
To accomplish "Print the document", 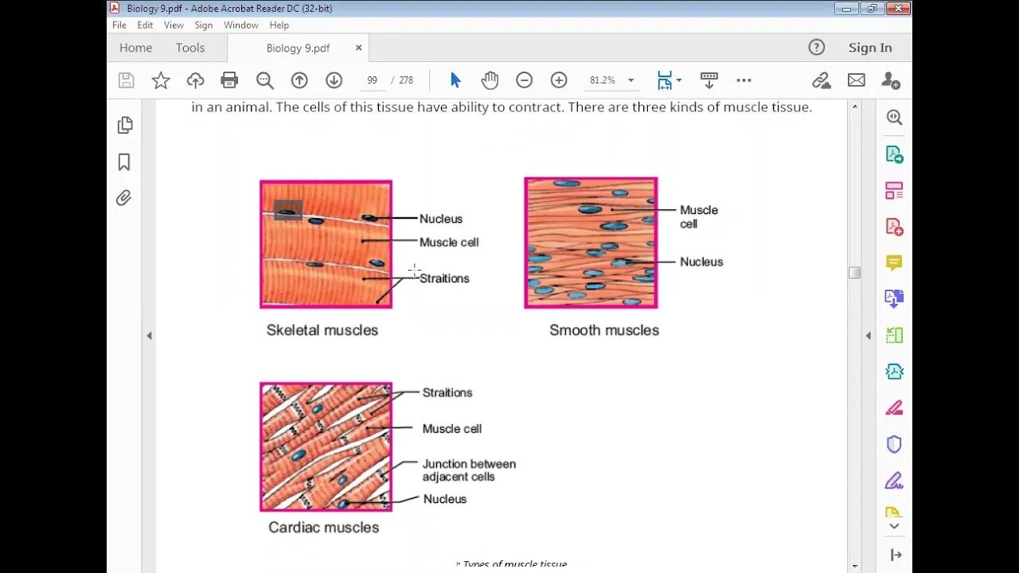I will (x=229, y=80).
